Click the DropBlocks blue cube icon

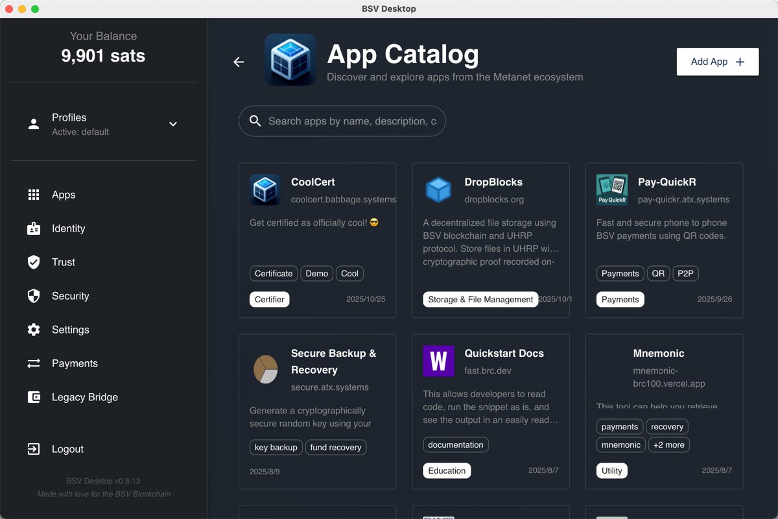(x=438, y=190)
